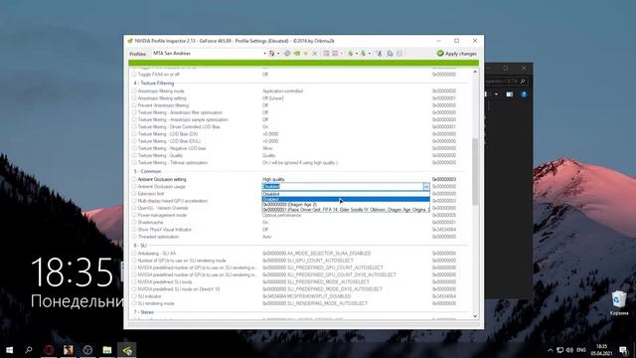Click the add application window icon in toolbar
The height and width of the screenshot is (358, 636).
(x=326, y=53)
